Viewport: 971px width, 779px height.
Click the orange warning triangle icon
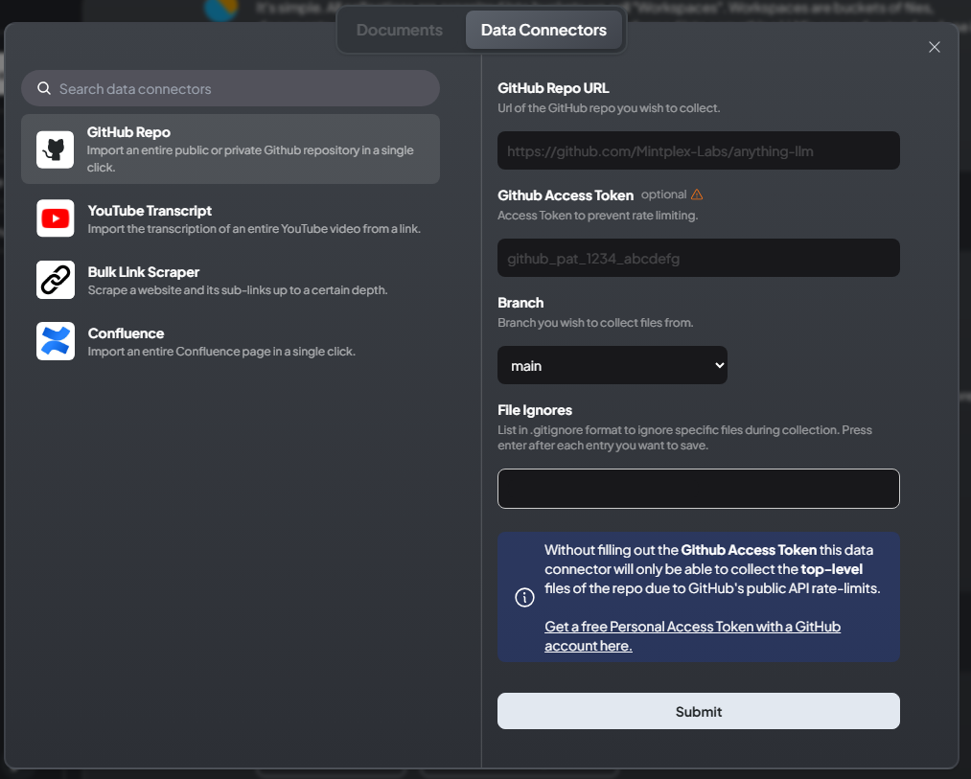pos(697,195)
